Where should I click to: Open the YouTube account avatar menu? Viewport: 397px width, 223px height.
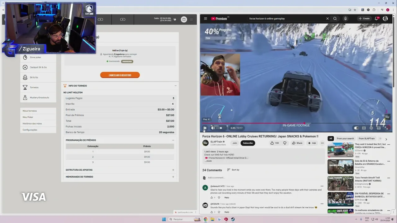coord(385,19)
